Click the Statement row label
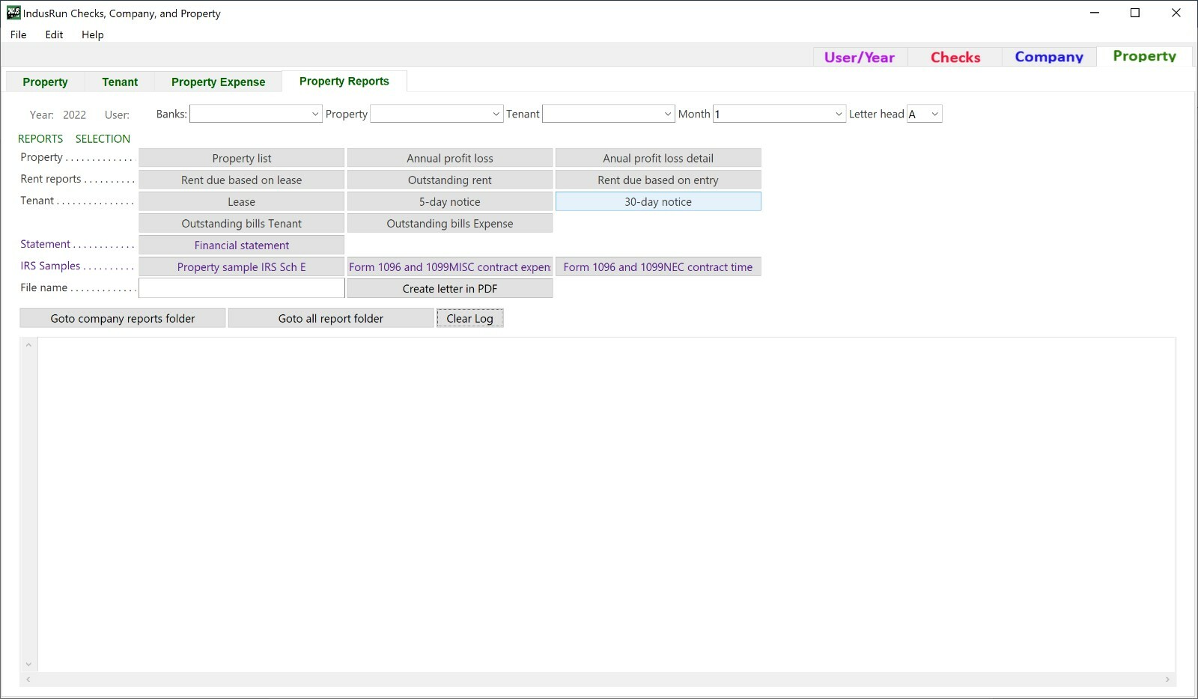The image size is (1198, 699). [x=45, y=244]
